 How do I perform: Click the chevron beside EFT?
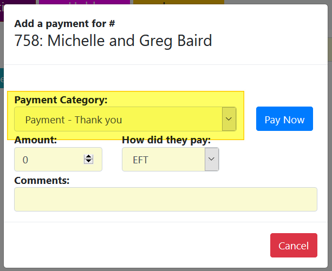pyautogui.click(x=212, y=160)
